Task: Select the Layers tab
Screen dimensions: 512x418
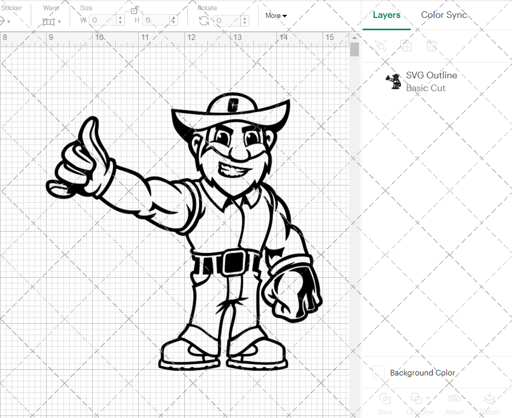Action: click(x=387, y=15)
